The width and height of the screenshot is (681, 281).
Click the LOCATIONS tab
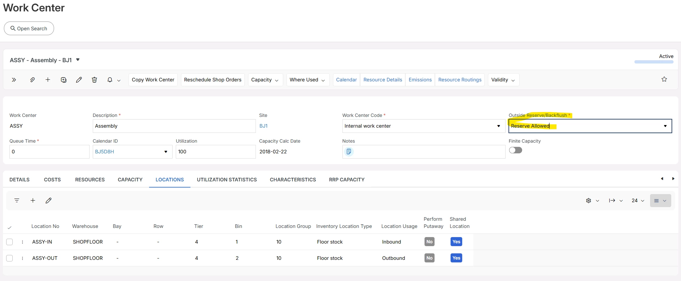tap(170, 180)
